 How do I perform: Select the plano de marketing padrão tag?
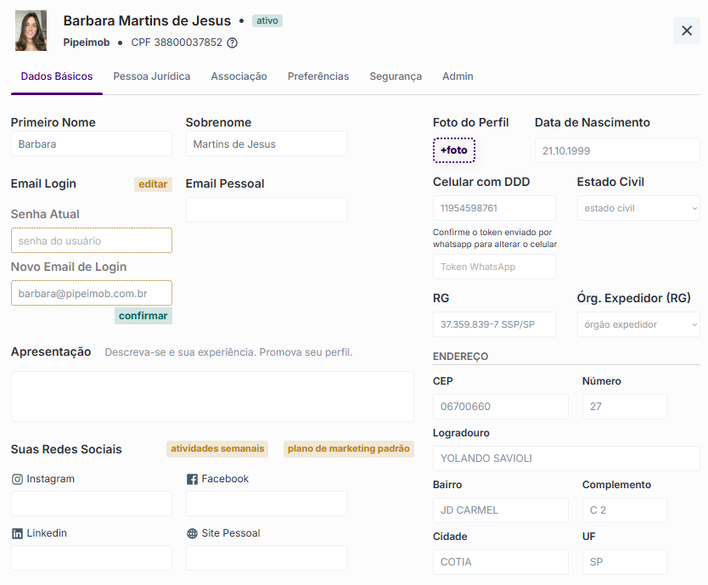pos(349,448)
